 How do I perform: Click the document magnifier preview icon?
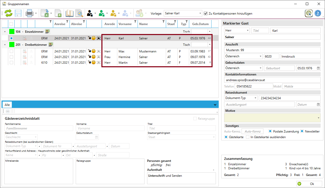pos(79,13)
